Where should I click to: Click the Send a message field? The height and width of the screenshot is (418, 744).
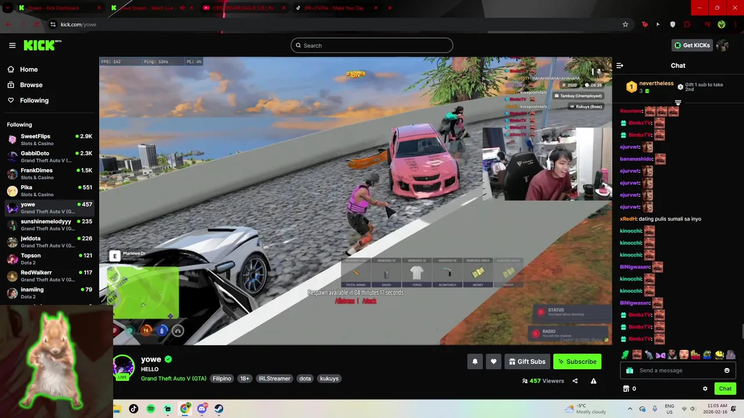678,370
